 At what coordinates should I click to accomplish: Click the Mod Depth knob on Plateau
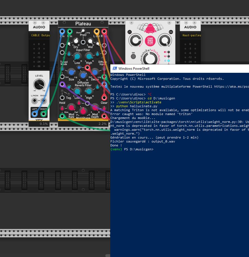[95, 108]
